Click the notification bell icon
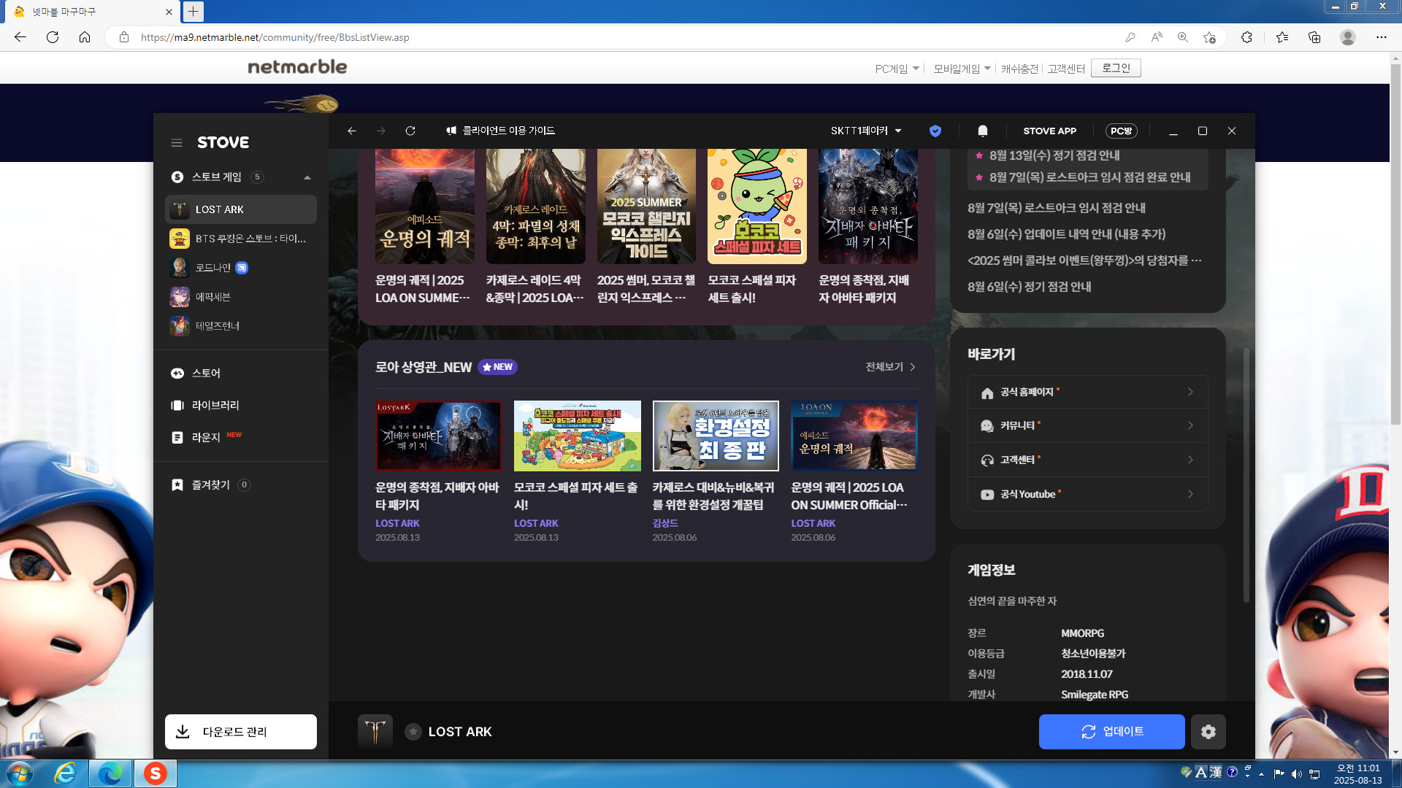The image size is (1402, 788). pos(982,131)
